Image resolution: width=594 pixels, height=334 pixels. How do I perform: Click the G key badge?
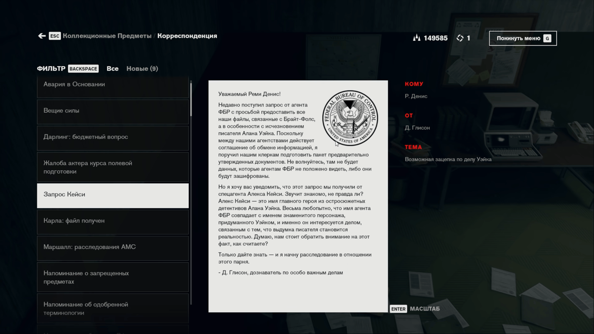[x=547, y=38]
